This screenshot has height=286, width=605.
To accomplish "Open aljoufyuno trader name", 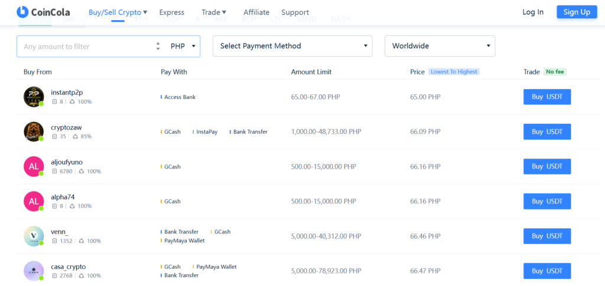I will pyautogui.click(x=67, y=162).
